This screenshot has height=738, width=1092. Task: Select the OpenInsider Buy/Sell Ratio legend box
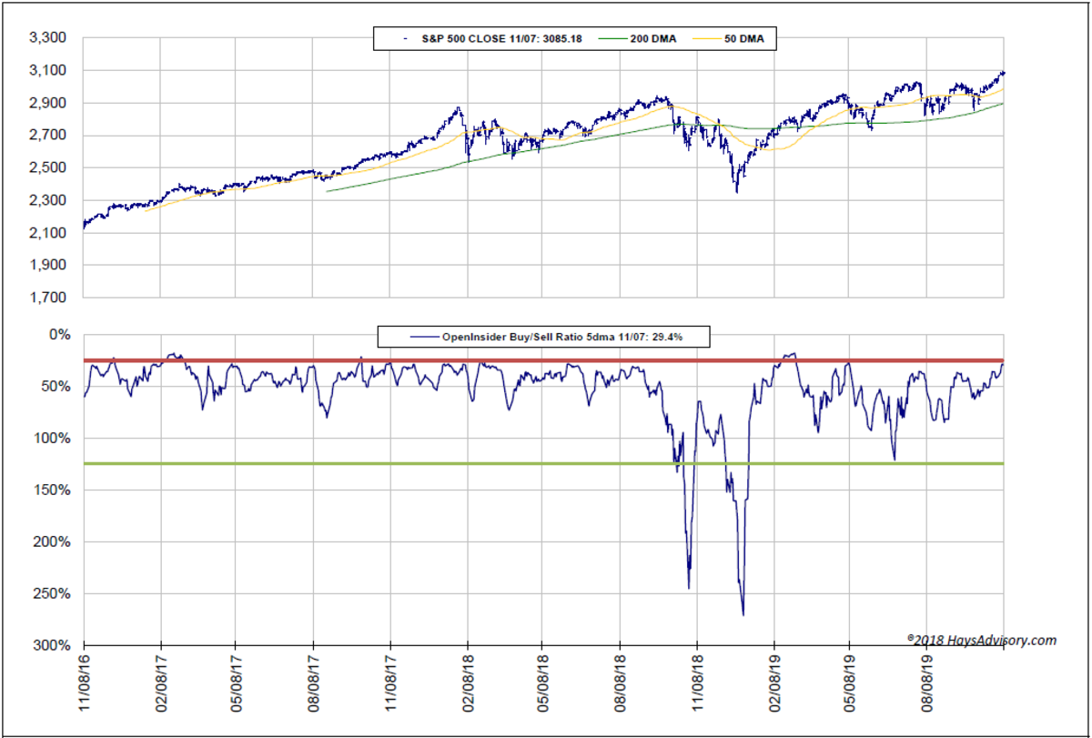pos(543,337)
